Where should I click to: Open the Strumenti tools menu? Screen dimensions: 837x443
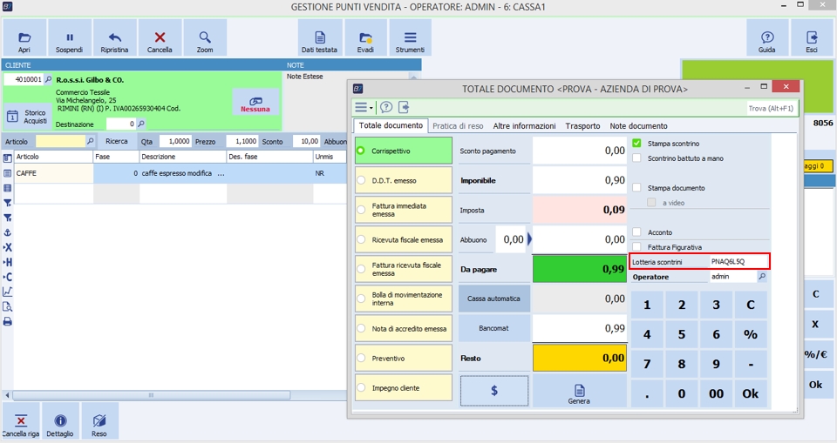pos(410,38)
